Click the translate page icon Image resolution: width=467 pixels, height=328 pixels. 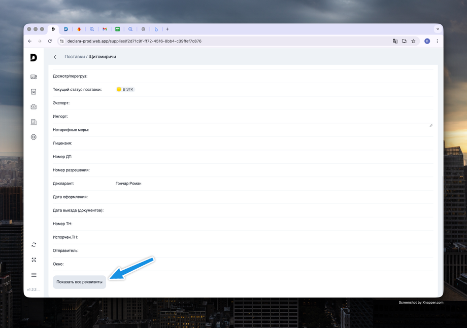(395, 41)
